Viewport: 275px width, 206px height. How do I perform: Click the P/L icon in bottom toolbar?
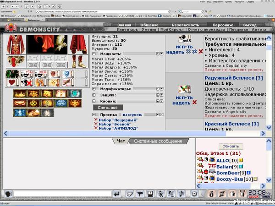click(x=170, y=194)
